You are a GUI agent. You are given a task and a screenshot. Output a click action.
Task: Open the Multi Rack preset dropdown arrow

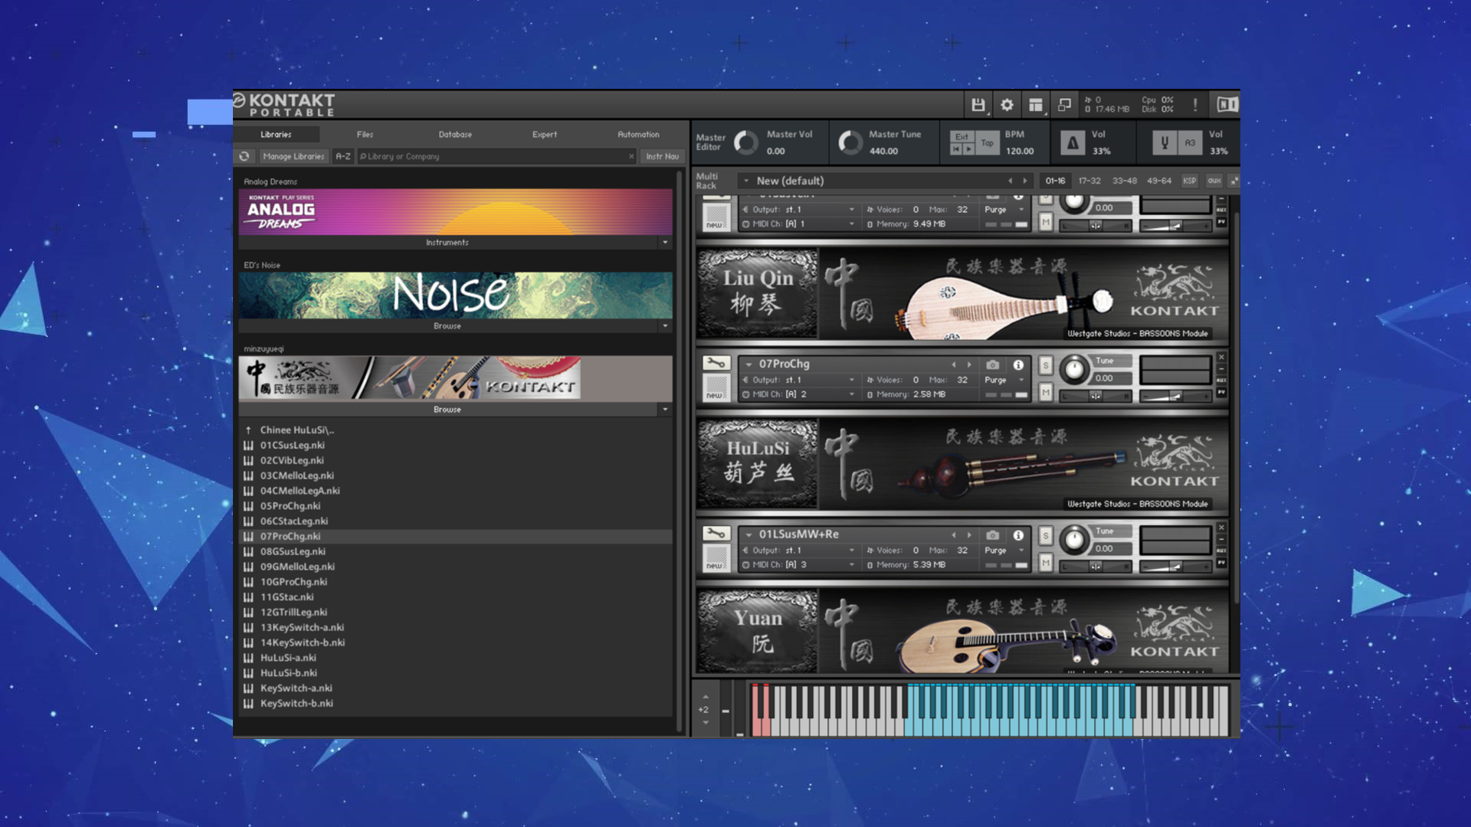pyautogui.click(x=745, y=181)
